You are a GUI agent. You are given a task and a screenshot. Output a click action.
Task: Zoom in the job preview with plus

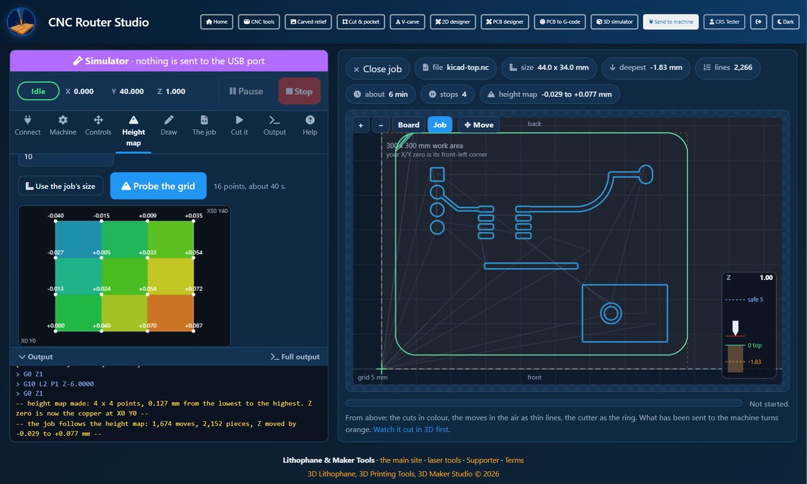361,125
